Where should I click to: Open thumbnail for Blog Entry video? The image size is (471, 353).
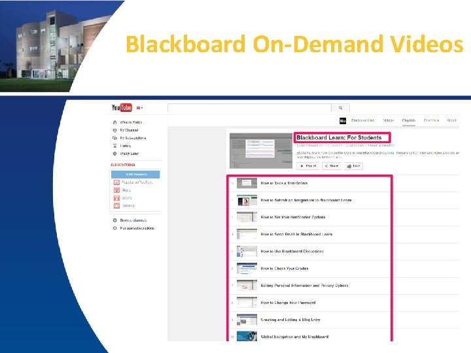pyautogui.click(x=247, y=320)
